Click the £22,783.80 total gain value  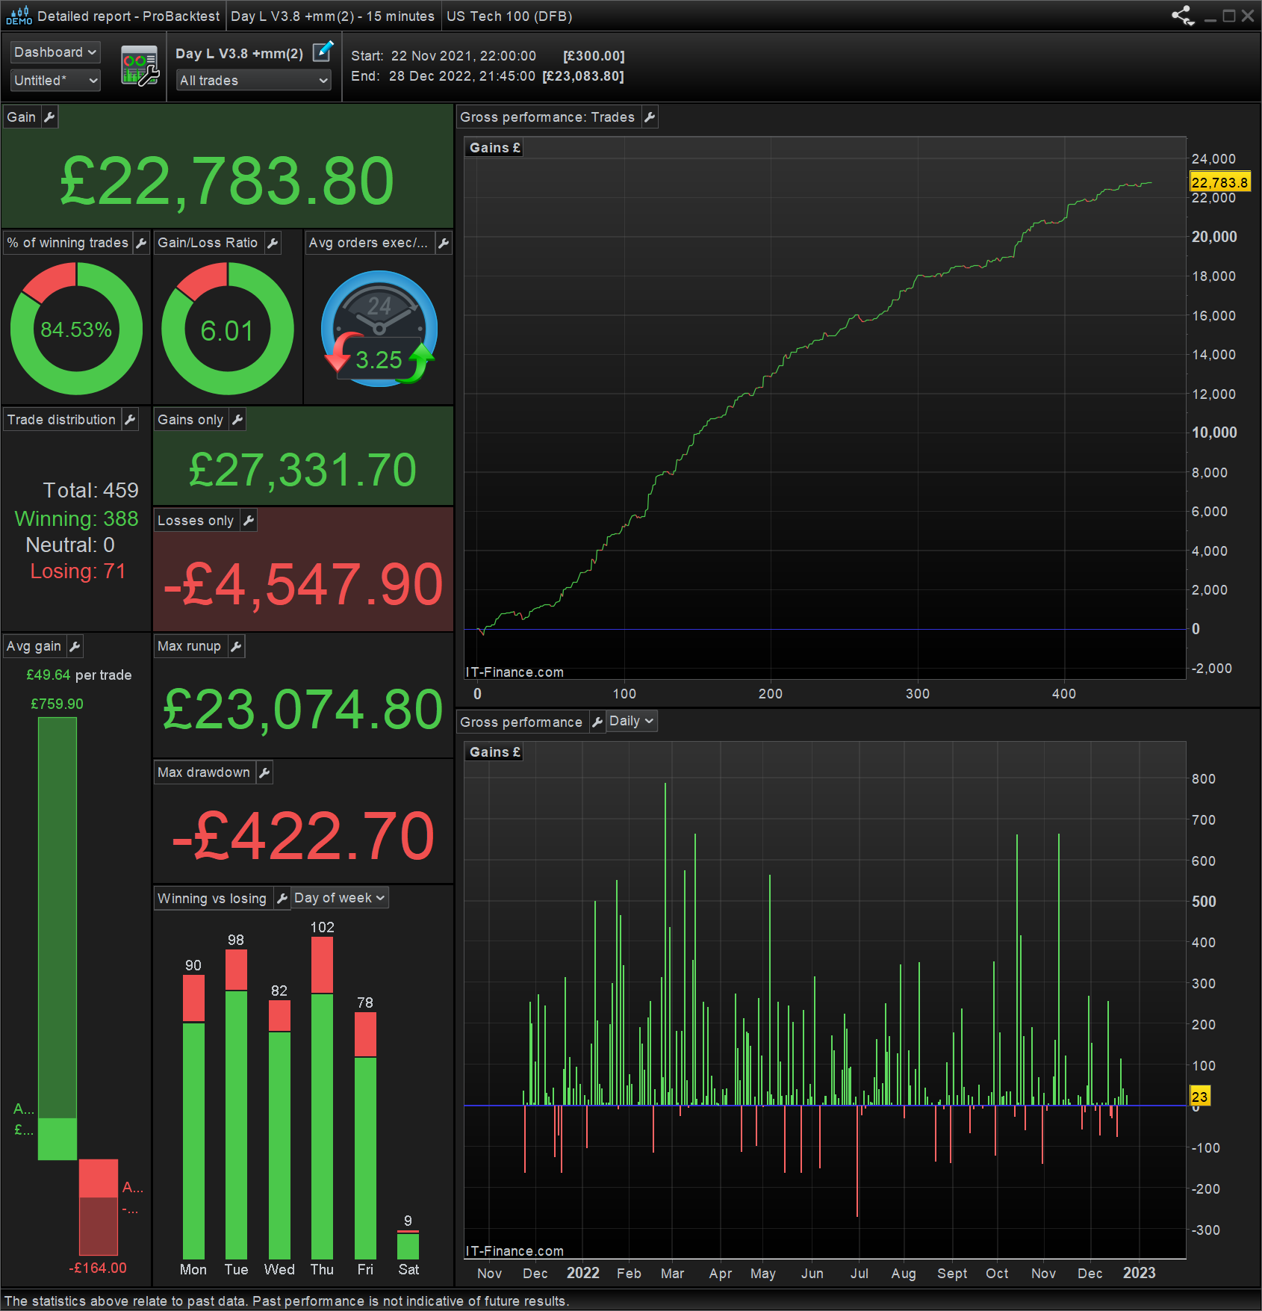tap(227, 182)
